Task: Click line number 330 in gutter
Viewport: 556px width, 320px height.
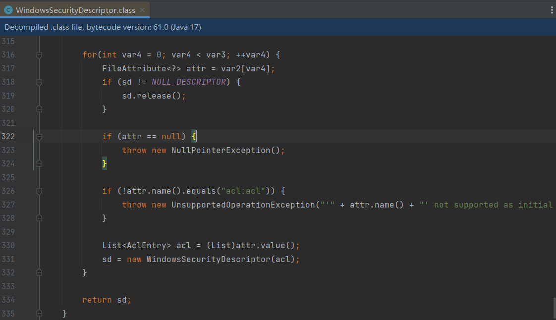Action: click(8, 246)
